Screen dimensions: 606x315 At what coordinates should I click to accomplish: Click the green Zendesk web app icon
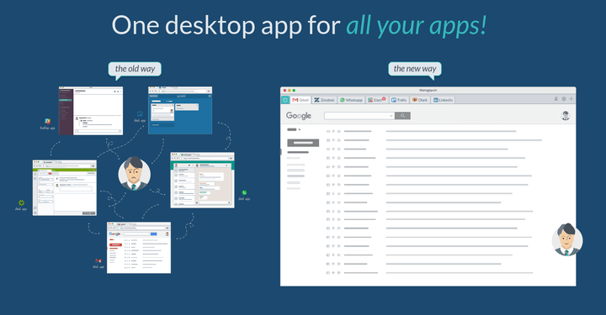point(21,202)
